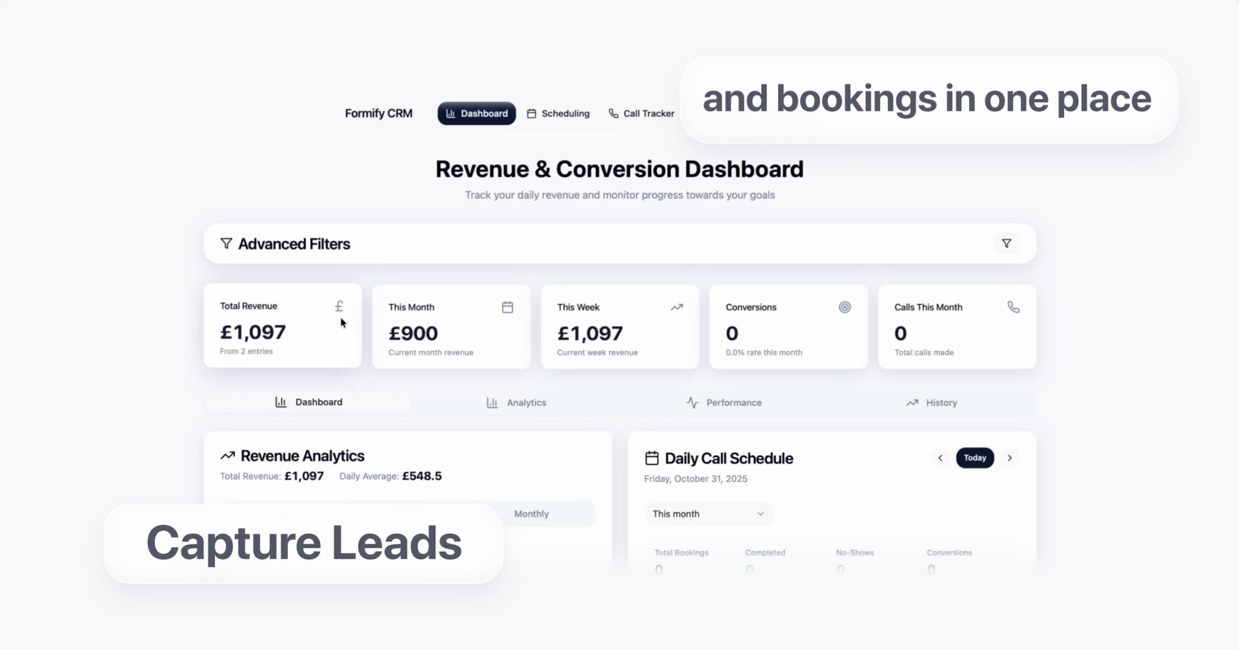Click the Performance tab pulse icon
This screenshot has width=1239, height=649.
(x=692, y=402)
